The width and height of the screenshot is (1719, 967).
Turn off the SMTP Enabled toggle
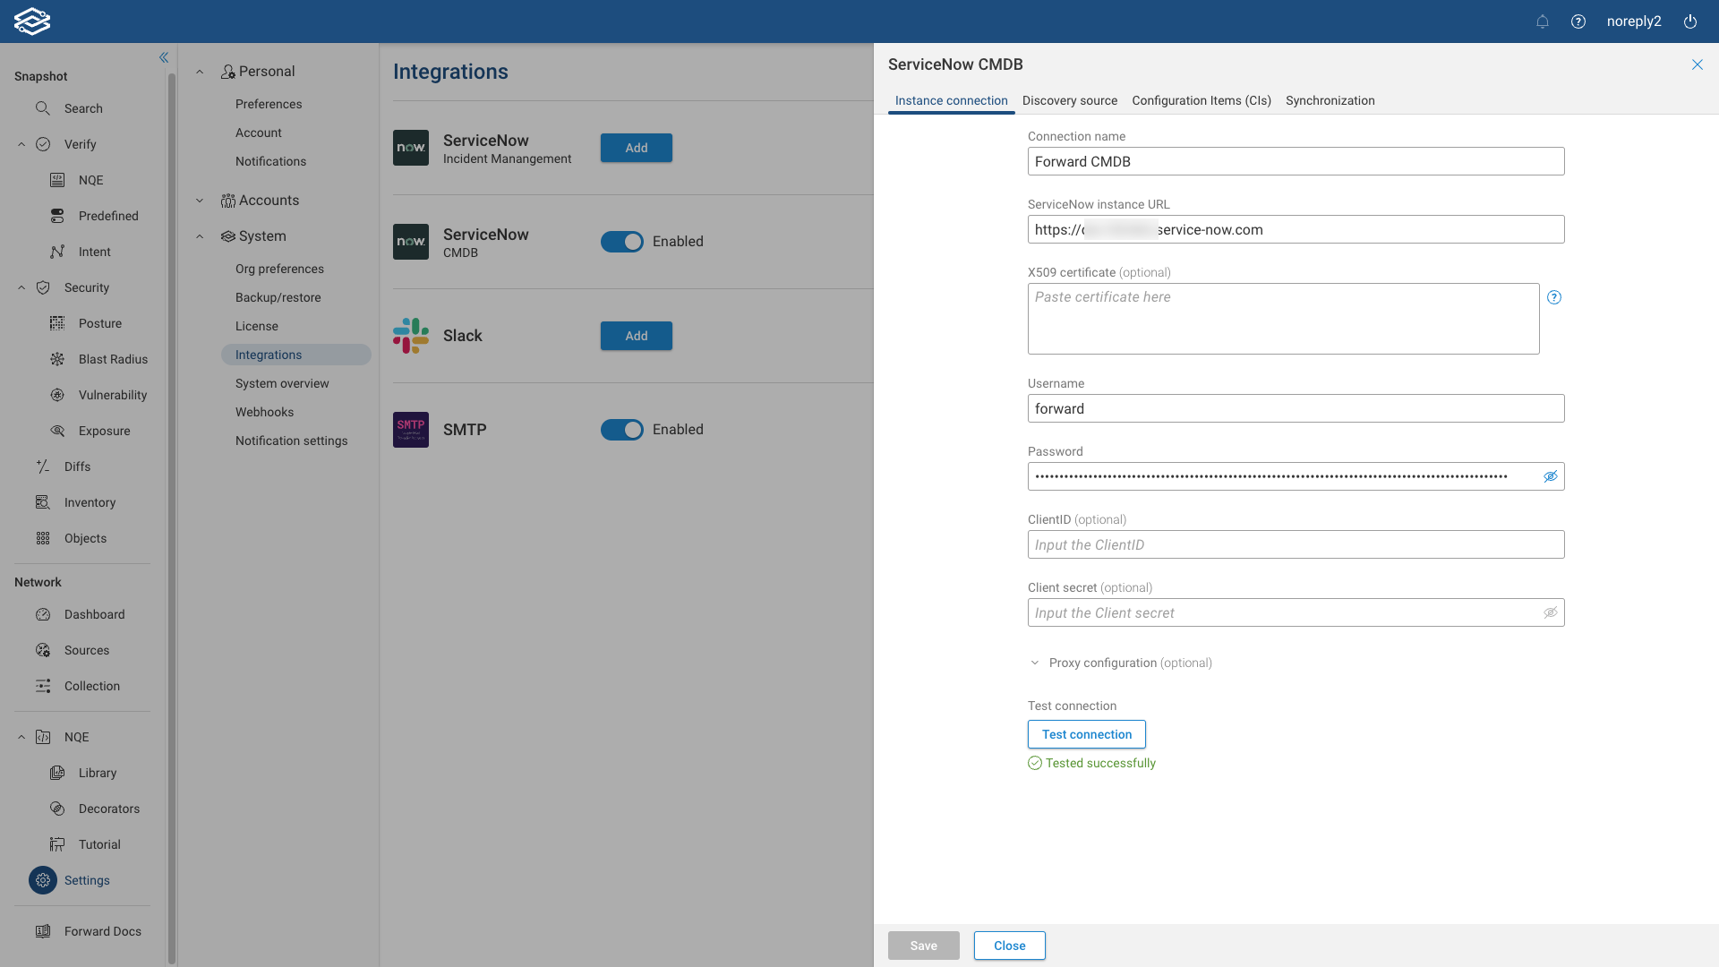coord(622,430)
